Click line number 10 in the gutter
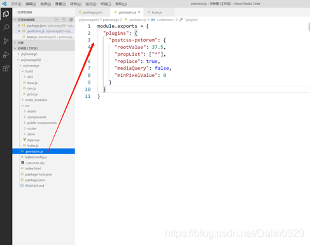Screen dimensions: 310x245 (88, 89)
